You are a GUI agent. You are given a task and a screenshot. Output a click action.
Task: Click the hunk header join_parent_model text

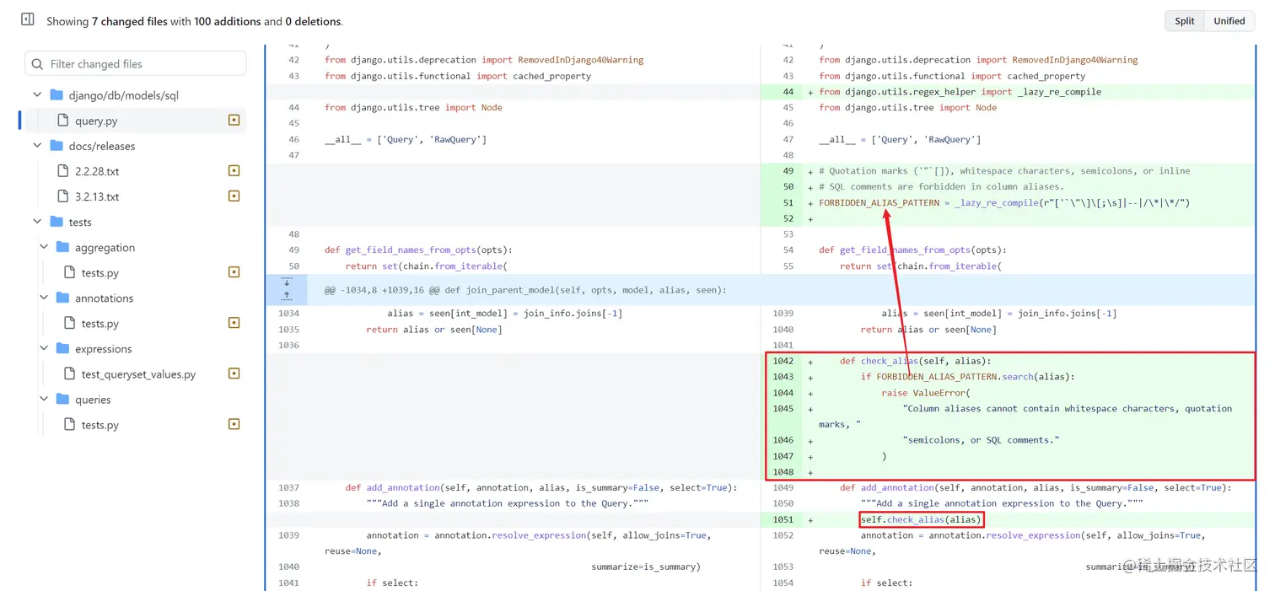coord(525,290)
